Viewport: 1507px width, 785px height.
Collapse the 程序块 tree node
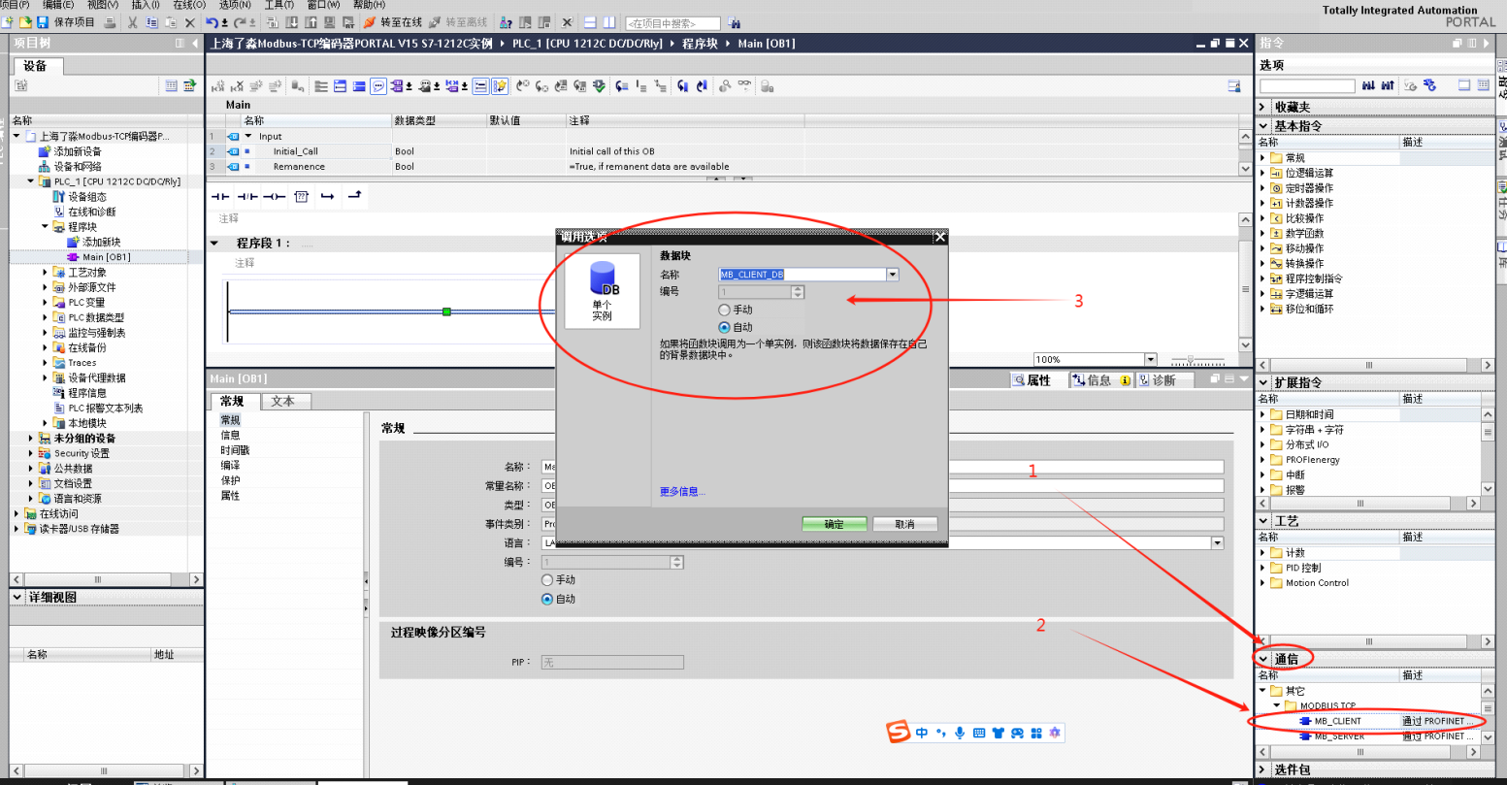[x=45, y=227]
